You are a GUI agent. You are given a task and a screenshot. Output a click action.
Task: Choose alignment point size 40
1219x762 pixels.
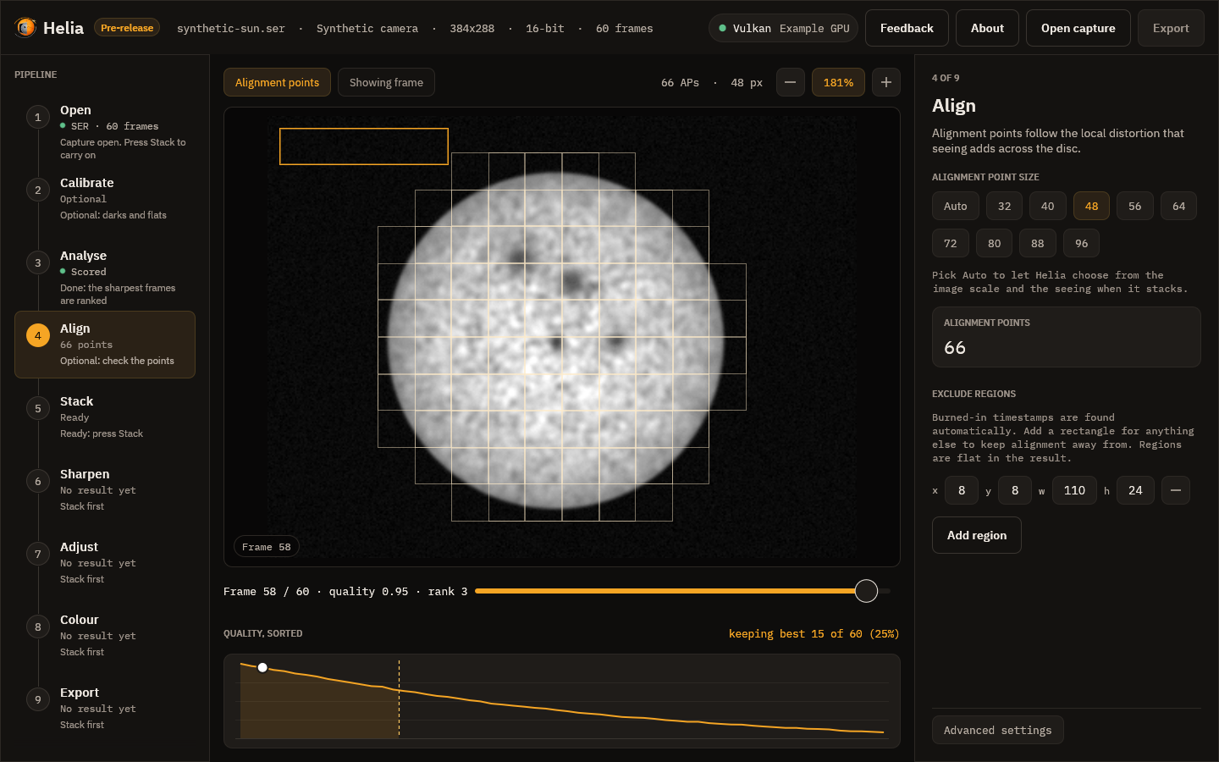(1048, 206)
